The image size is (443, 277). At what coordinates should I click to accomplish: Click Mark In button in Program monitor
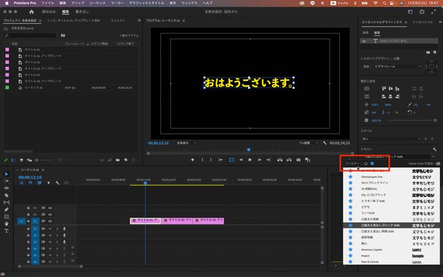coord(203,160)
